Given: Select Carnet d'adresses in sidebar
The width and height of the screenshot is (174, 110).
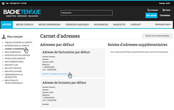Looking at the screenshot, I should 14,49.
